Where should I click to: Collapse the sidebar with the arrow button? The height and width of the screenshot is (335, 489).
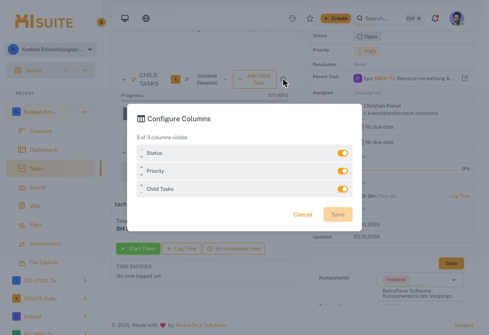[x=101, y=22]
